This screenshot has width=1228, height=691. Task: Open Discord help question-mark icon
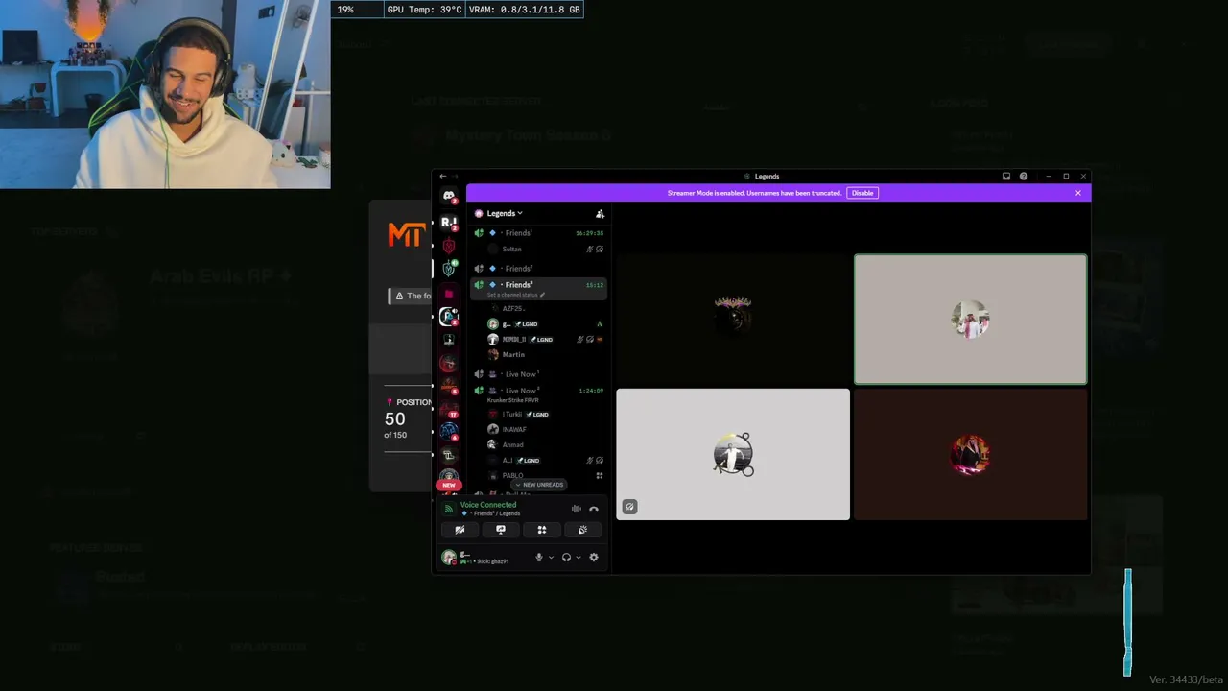(1024, 177)
